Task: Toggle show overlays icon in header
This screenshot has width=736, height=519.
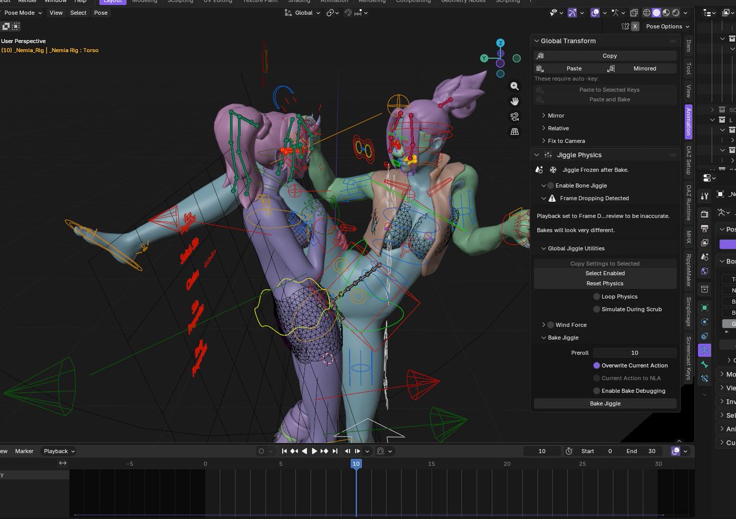Action: pos(595,12)
